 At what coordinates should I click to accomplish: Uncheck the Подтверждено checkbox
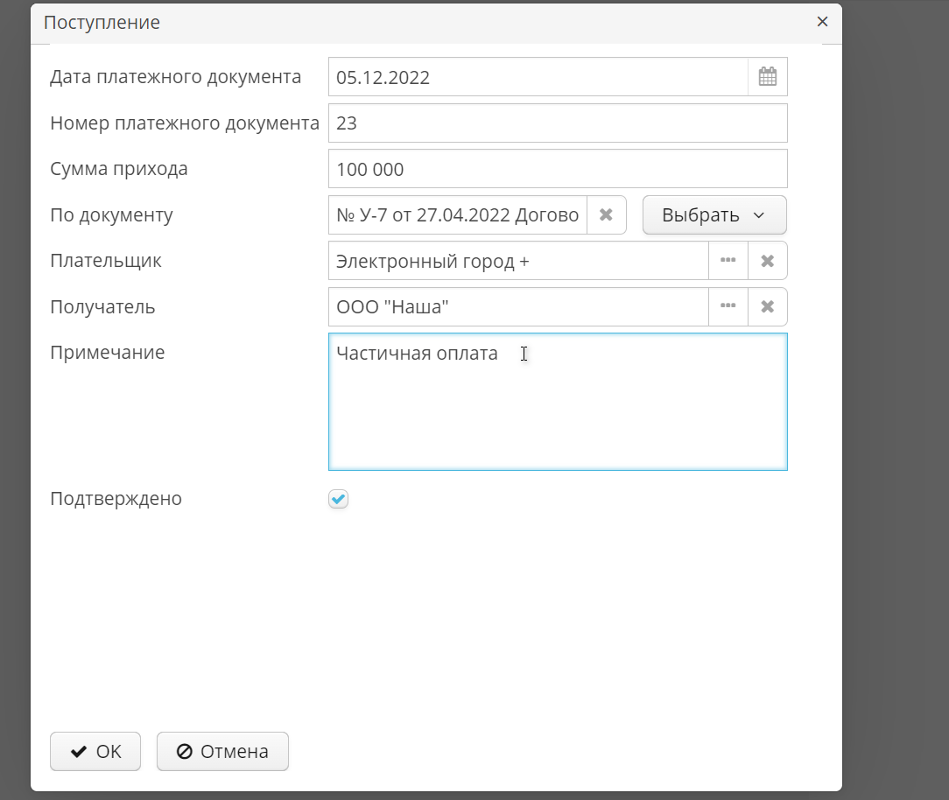click(338, 498)
